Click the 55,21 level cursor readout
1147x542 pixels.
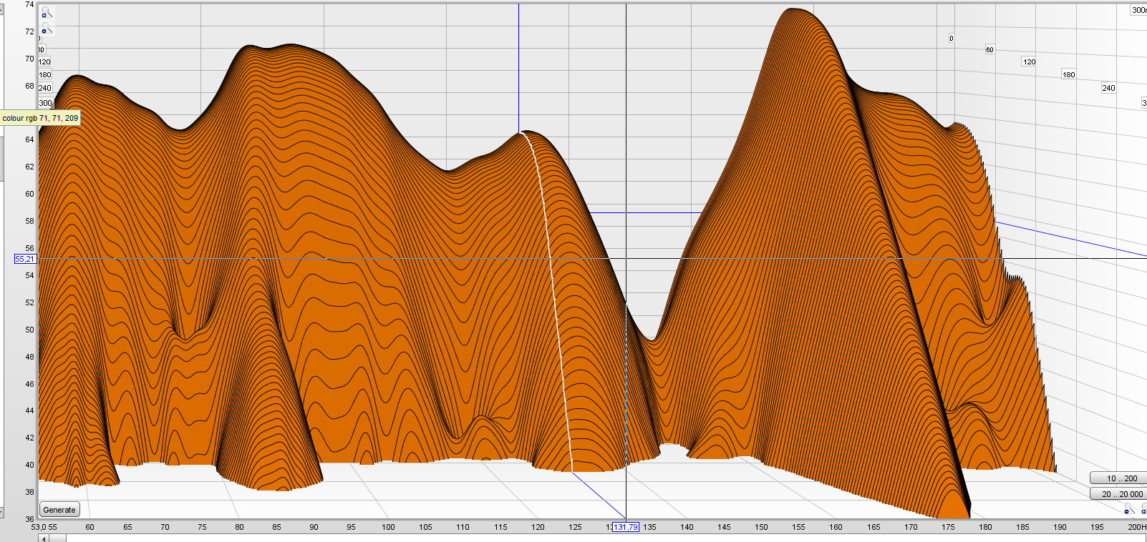24,259
